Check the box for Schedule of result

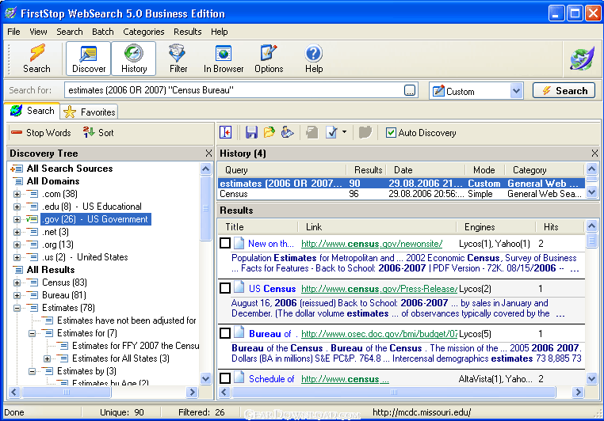(225, 378)
